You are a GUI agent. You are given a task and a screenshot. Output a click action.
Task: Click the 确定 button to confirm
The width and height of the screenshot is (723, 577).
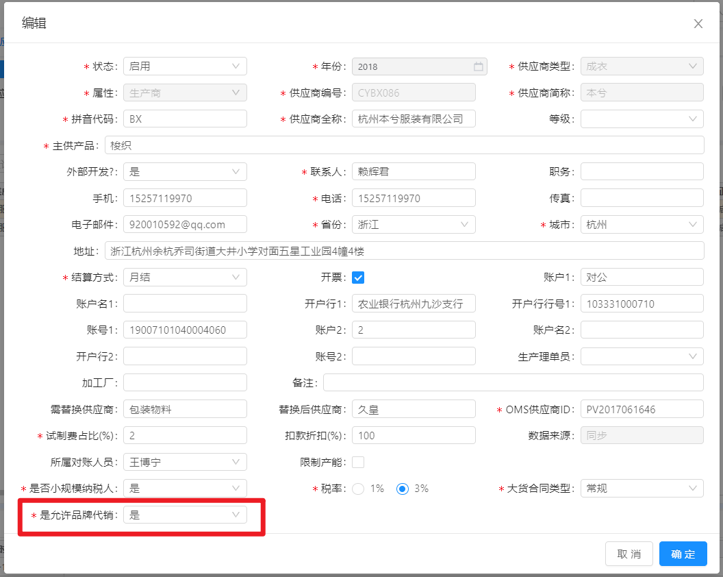tap(683, 554)
